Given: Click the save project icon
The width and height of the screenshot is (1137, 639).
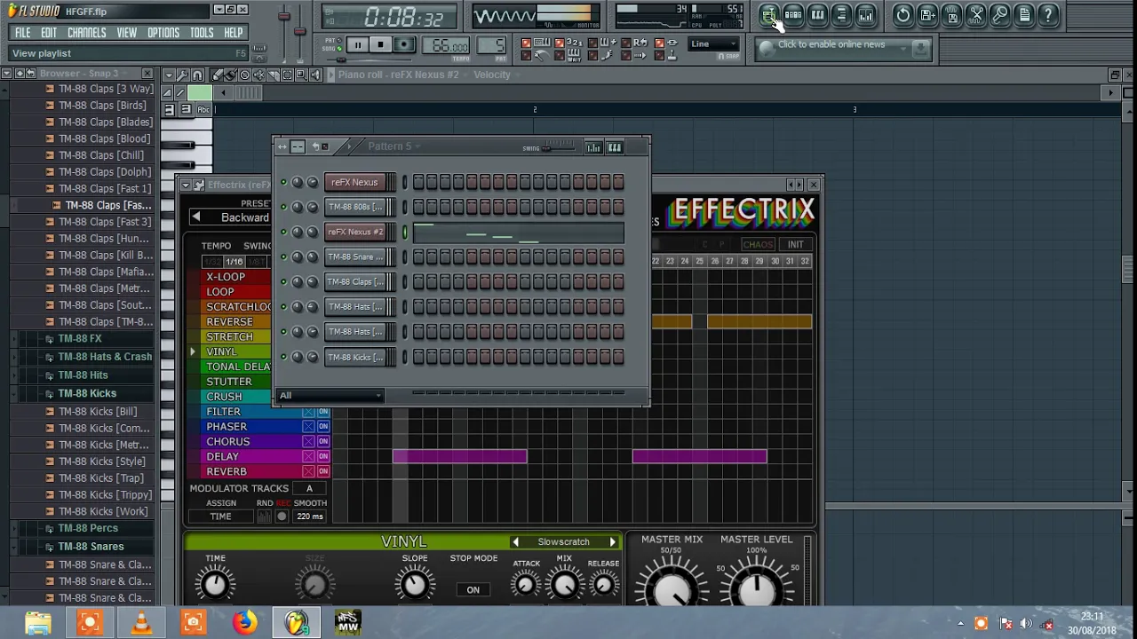Looking at the screenshot, I should click(x=927, y=14).
